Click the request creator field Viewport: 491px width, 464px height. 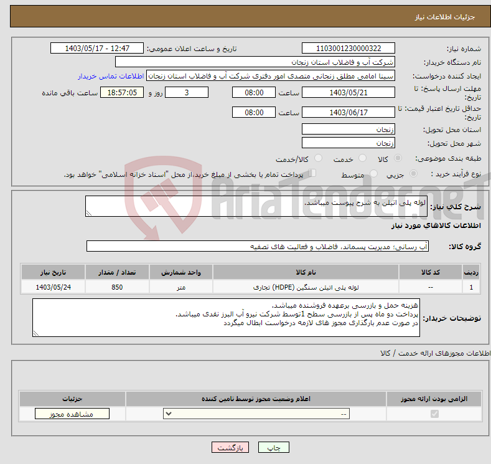(x=271, y=76)
